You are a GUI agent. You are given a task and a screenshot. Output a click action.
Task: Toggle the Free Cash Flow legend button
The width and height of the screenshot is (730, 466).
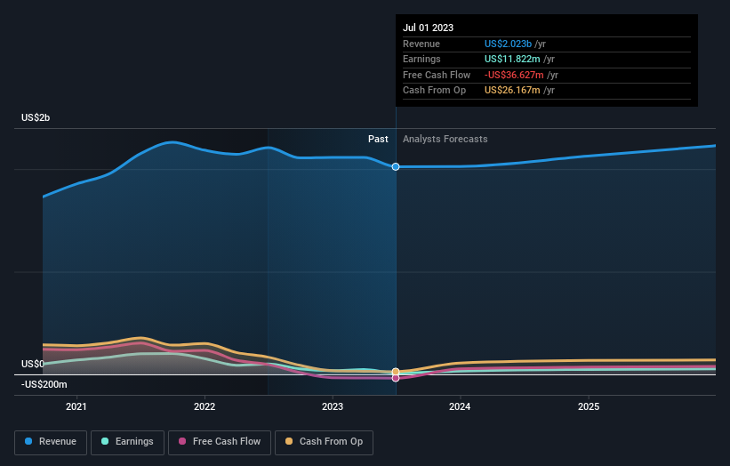[220, 442]
